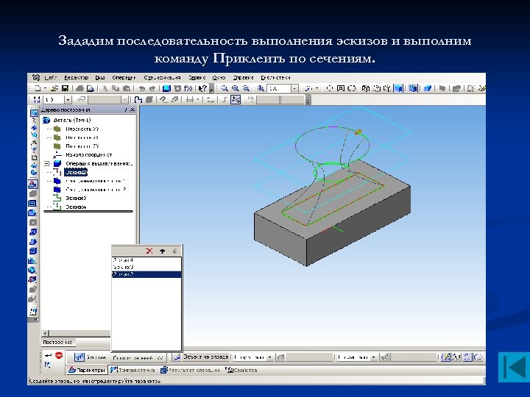Click the f(x) variables icon
The width and height of the screenshot is (530, 397).
(x=188, y=88)
